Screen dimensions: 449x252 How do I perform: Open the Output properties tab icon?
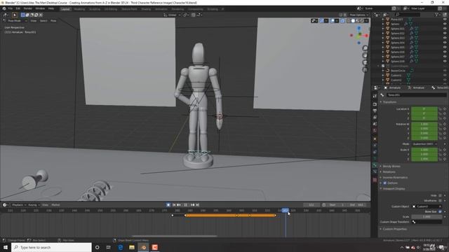point(375,111)
